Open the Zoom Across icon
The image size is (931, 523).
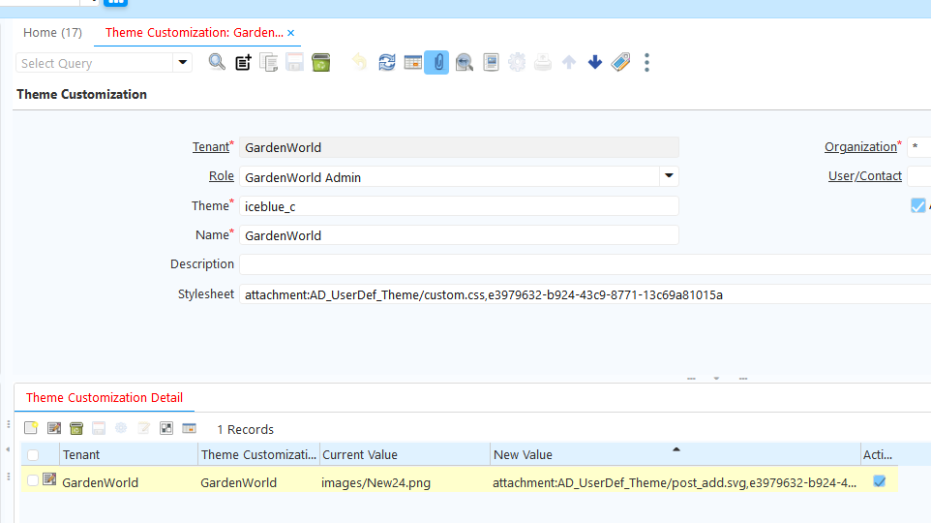pyautogui.click(x=464, y=62)
